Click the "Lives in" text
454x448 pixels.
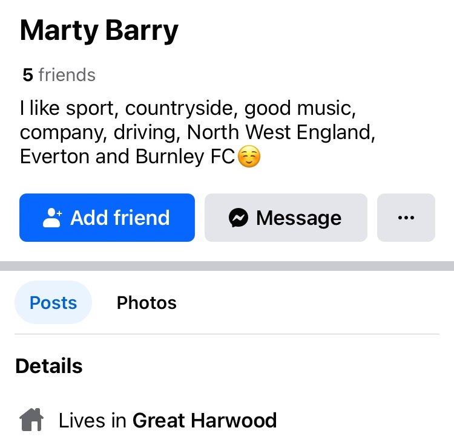tap(93, 420)
